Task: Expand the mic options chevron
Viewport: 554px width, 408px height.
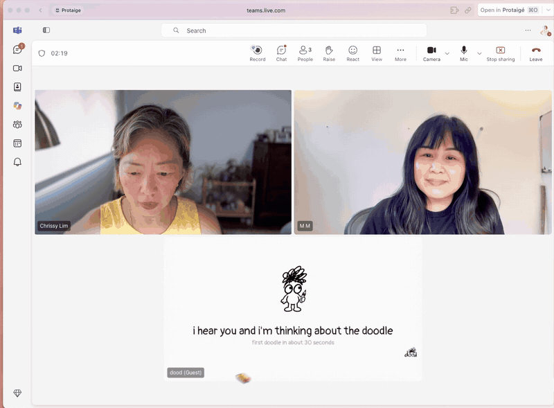Action: point(479,53)
